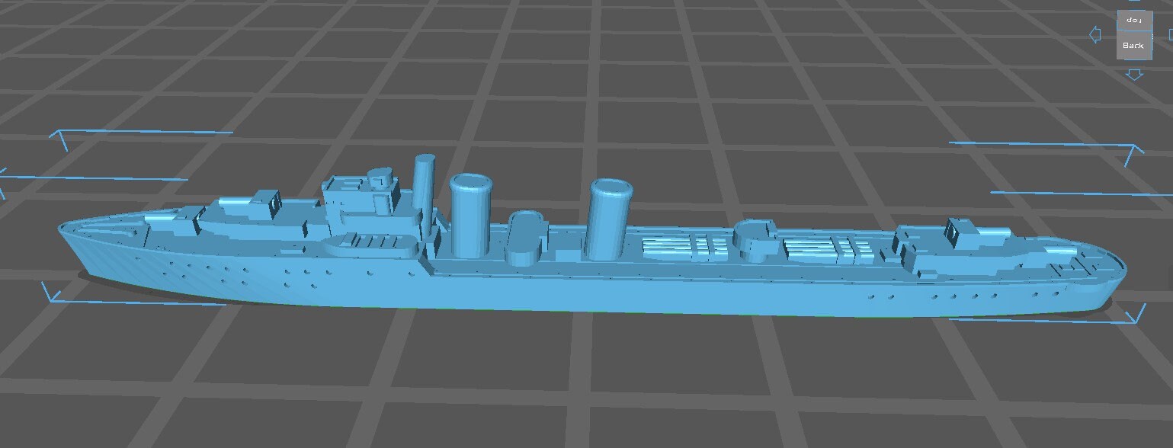Click the Top face of the navigation cube
The height and width of the screenshot is (448, 1173).
tap(1133, 19)
